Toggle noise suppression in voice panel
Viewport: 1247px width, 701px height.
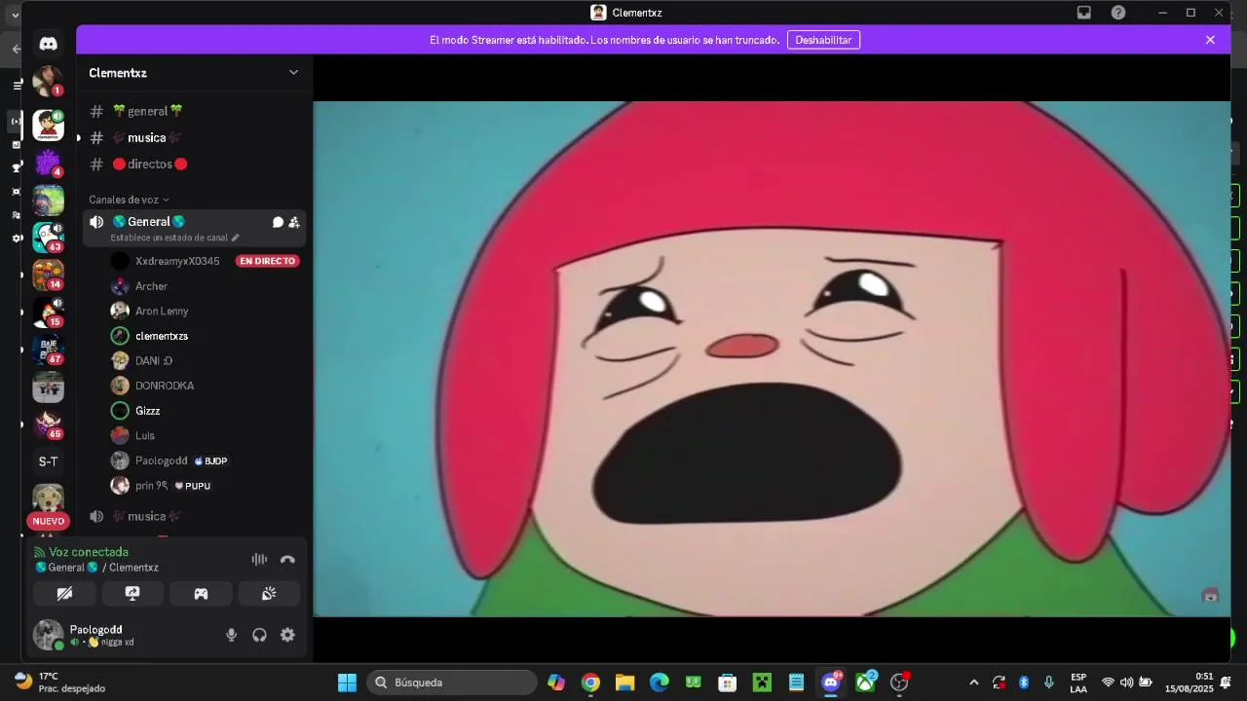(x=259, y=559)
